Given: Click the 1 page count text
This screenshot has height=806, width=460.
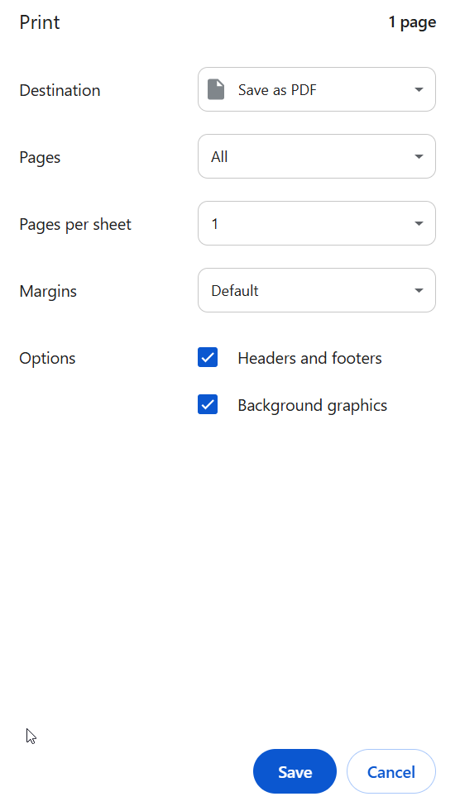Looking at the screenshot, I should coord(412,22).
